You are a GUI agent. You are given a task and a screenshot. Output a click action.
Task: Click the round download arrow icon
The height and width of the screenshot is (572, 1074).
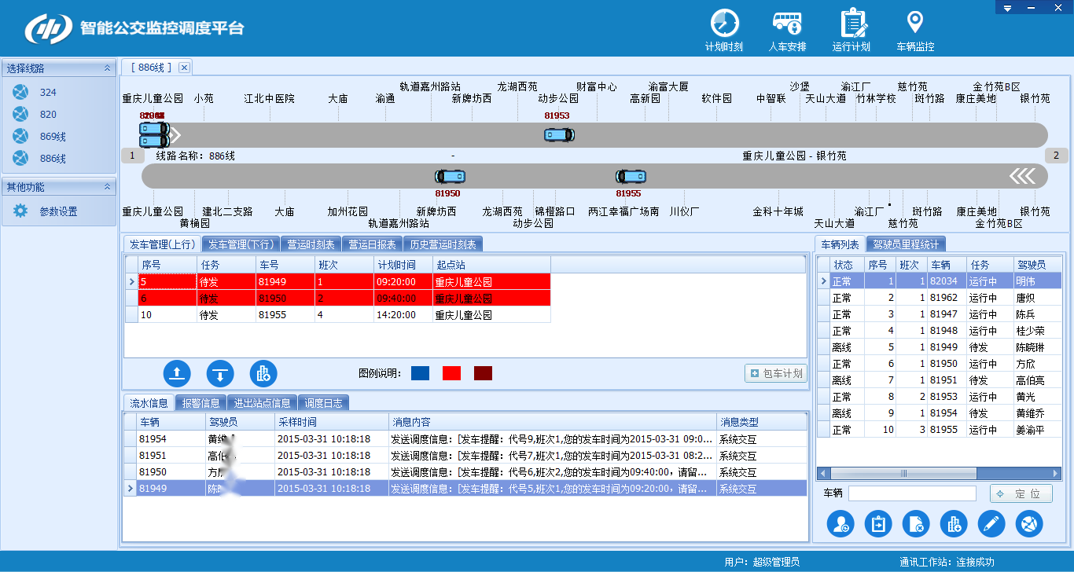(x=220, y=374)
